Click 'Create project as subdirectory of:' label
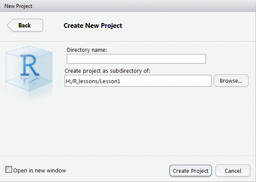The image size is (256, 182). (107, 71)
